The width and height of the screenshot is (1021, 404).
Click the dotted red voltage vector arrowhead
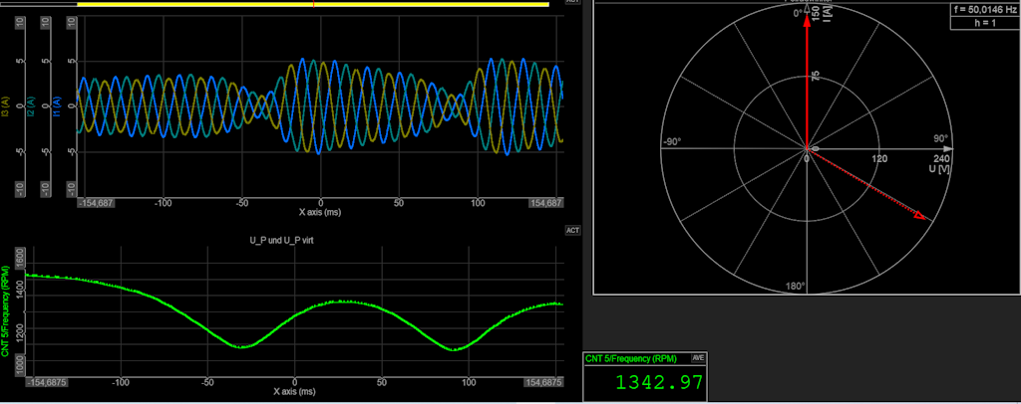919,215
